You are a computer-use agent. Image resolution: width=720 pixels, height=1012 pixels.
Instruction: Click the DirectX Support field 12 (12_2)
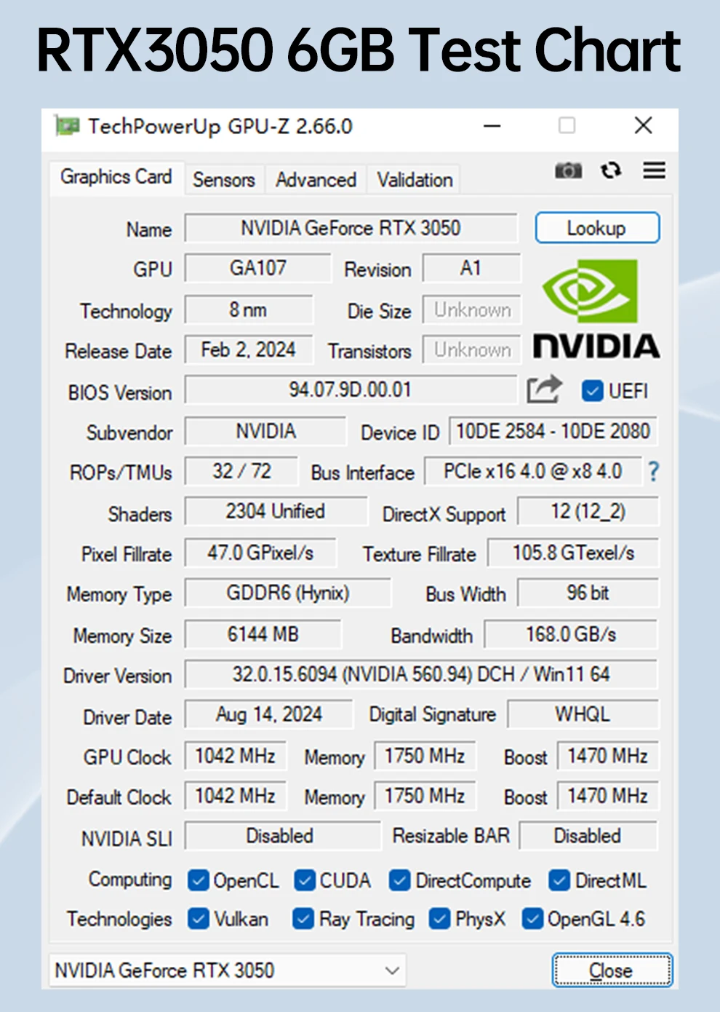(588, 511)
